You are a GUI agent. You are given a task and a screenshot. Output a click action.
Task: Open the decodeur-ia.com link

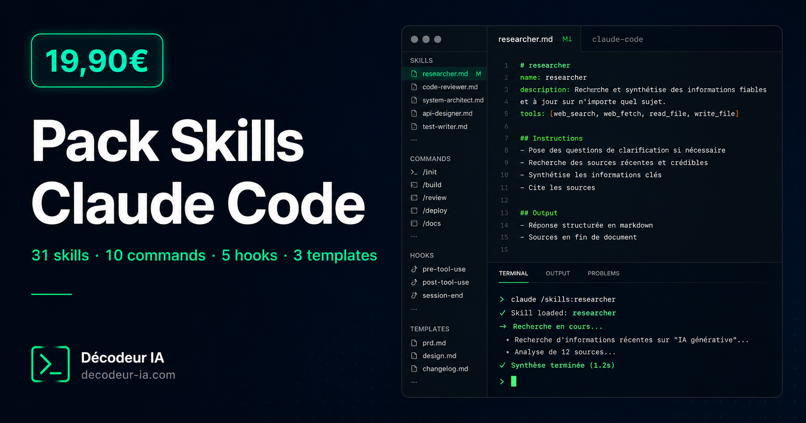[x=128, y=375]
